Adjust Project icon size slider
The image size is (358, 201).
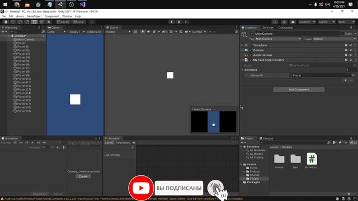[x=348, y=194]
